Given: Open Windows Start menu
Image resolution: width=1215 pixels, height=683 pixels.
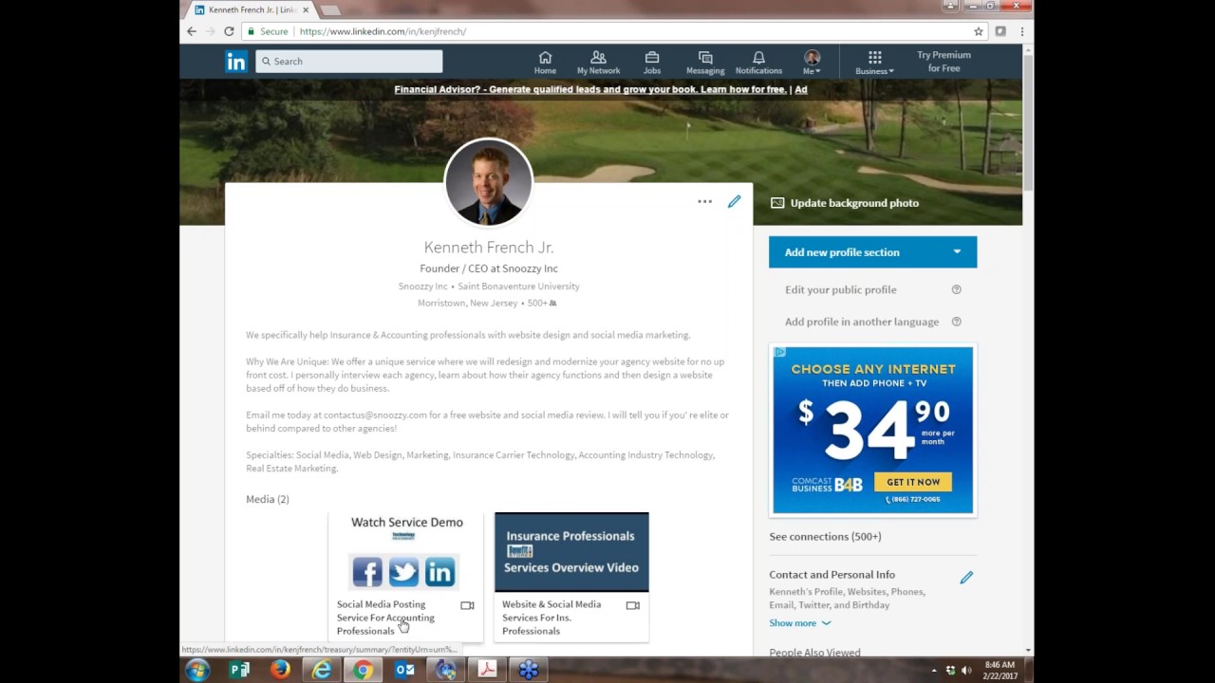Looking at the screenshot, I should point(197,670).
